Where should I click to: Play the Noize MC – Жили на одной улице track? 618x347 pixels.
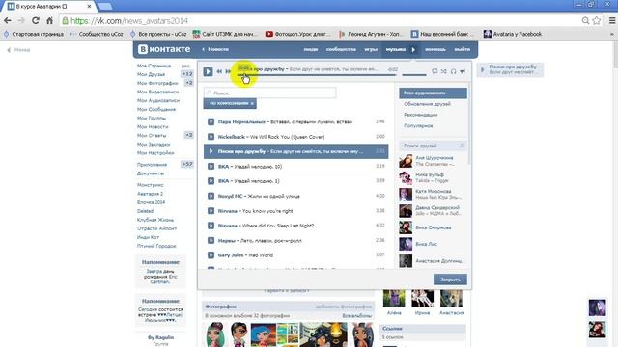click(x=211, y=196)
